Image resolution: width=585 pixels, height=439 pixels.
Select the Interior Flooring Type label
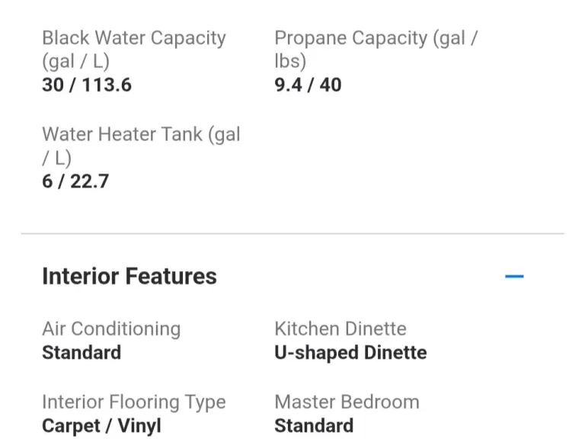pos(134,402)
